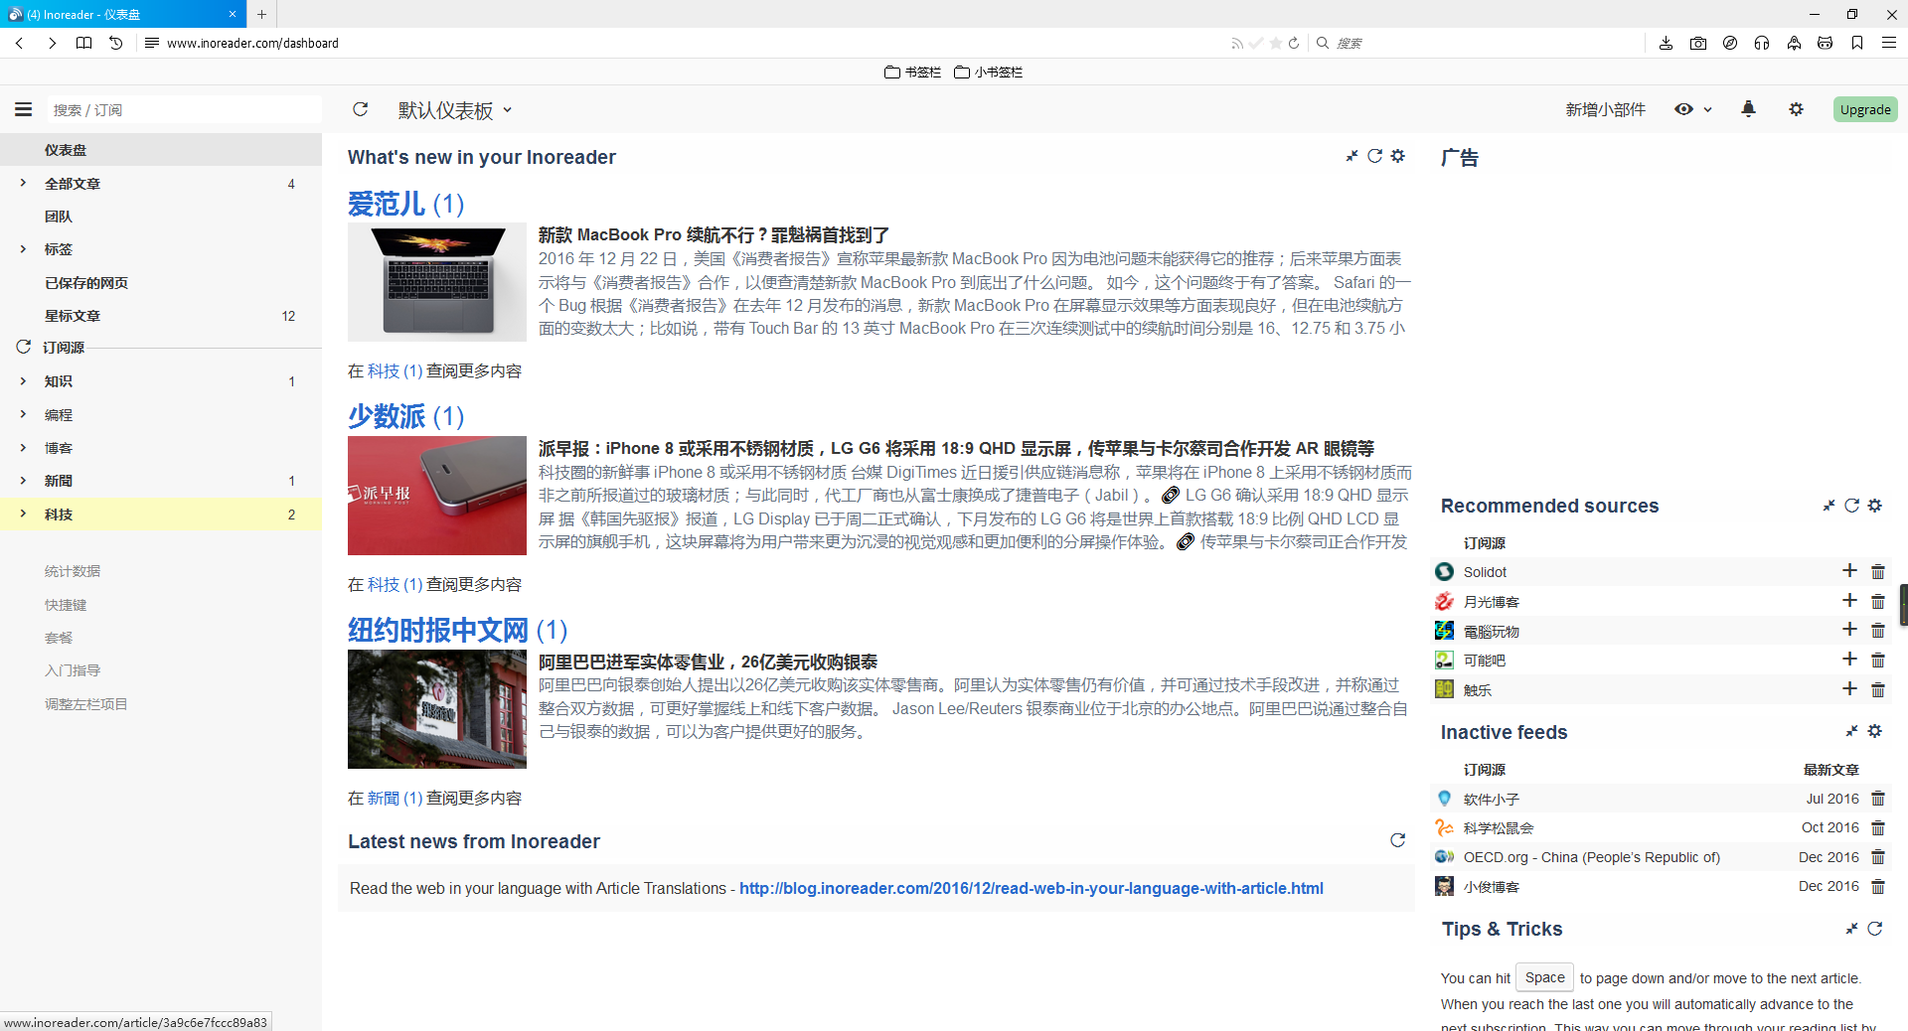Refresh the What's new in your Inoreader widget
This screenshot has width=1908, height=1031.
click(1374, 156)
